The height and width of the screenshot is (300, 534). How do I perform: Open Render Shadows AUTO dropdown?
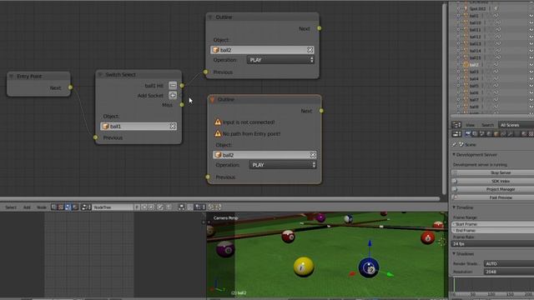tap(509, 263)
